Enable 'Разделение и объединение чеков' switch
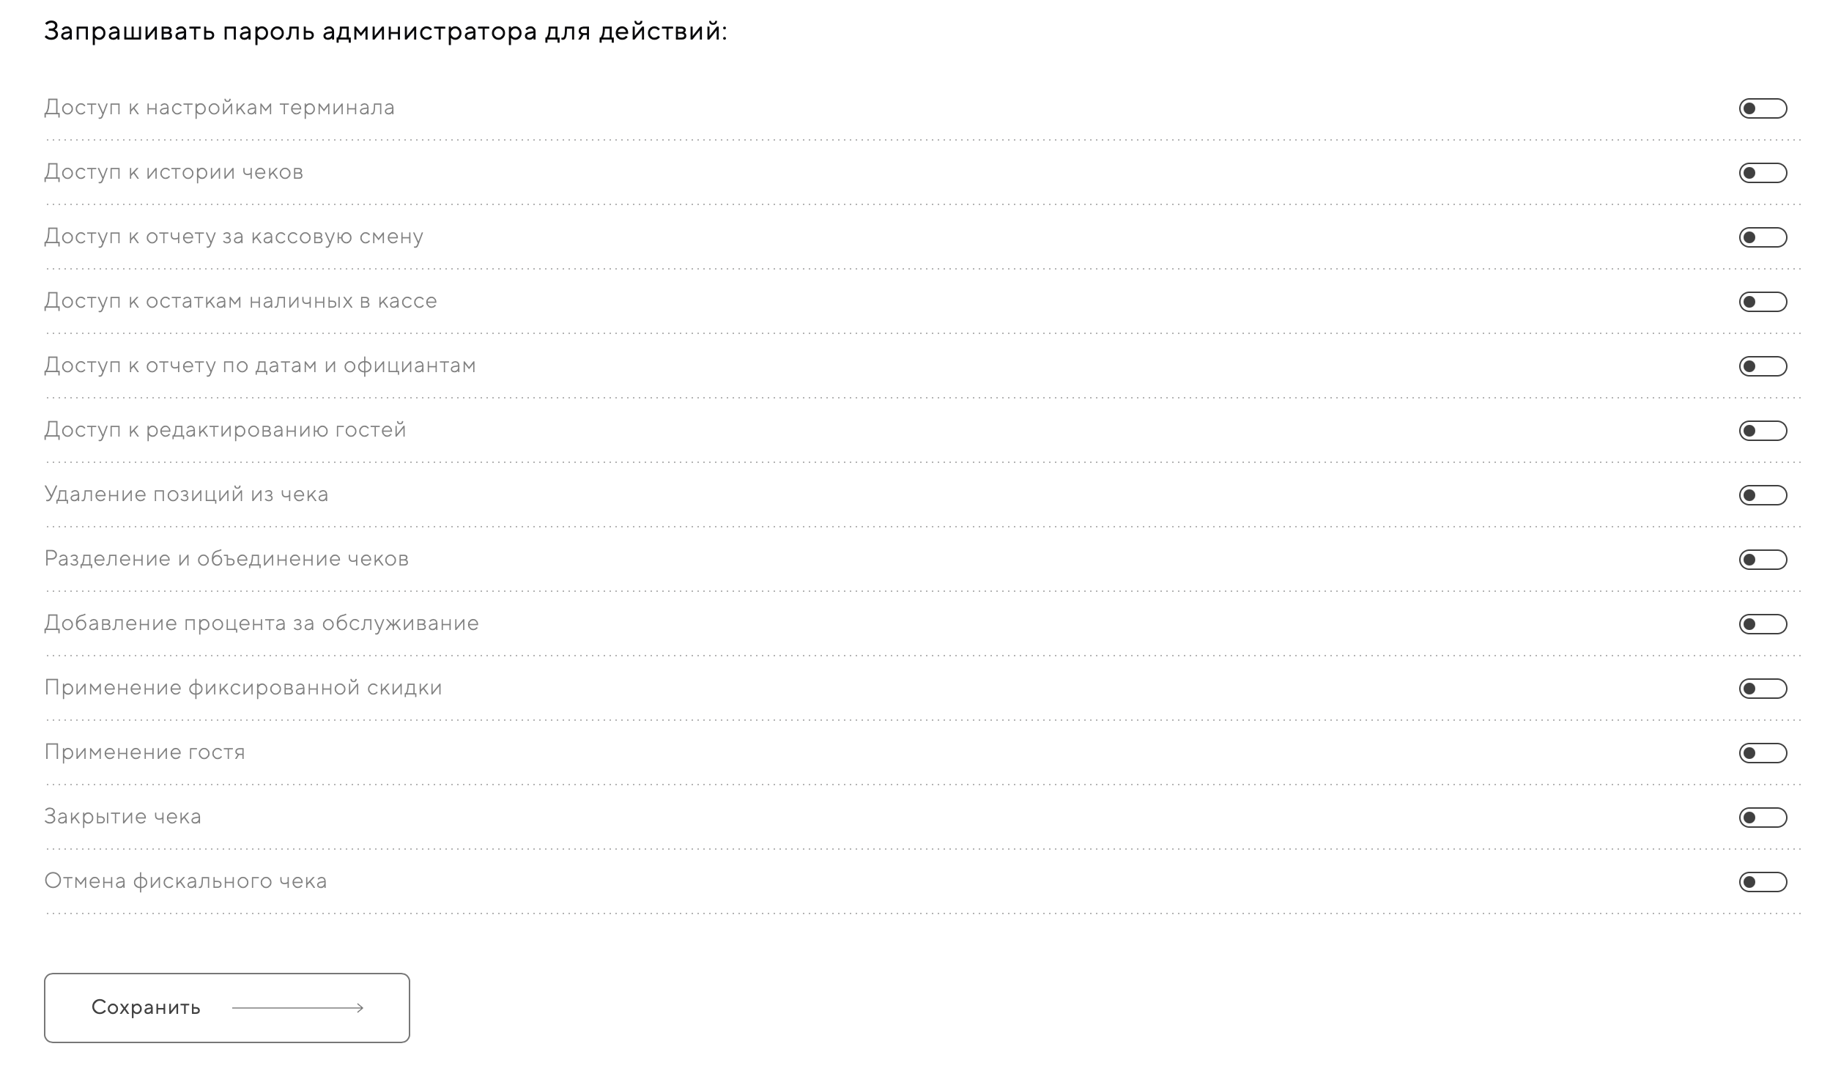 (x=1763, y=560)
